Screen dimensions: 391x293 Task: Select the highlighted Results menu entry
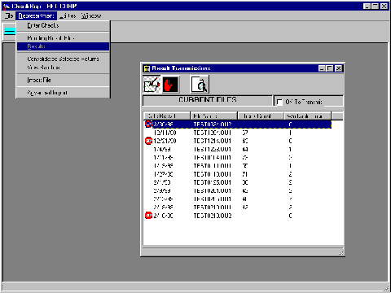[x=63, y=46]
